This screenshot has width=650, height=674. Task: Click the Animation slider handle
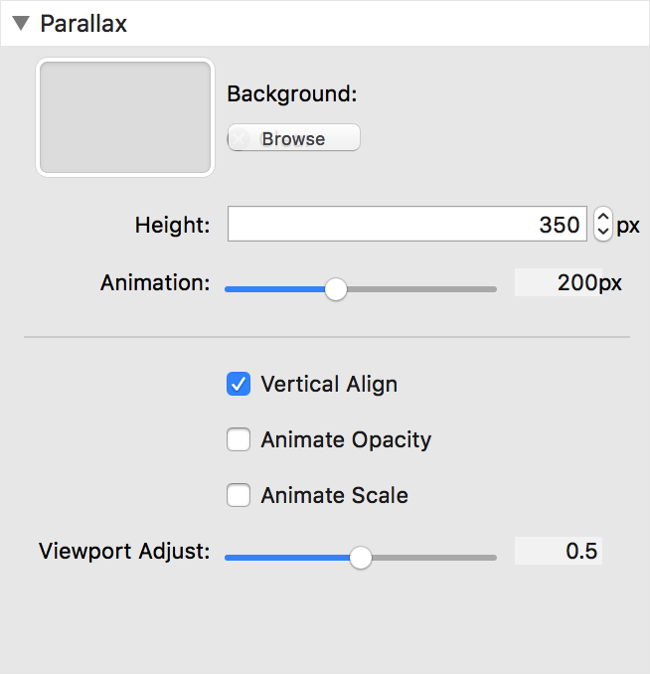coord(336,289)
